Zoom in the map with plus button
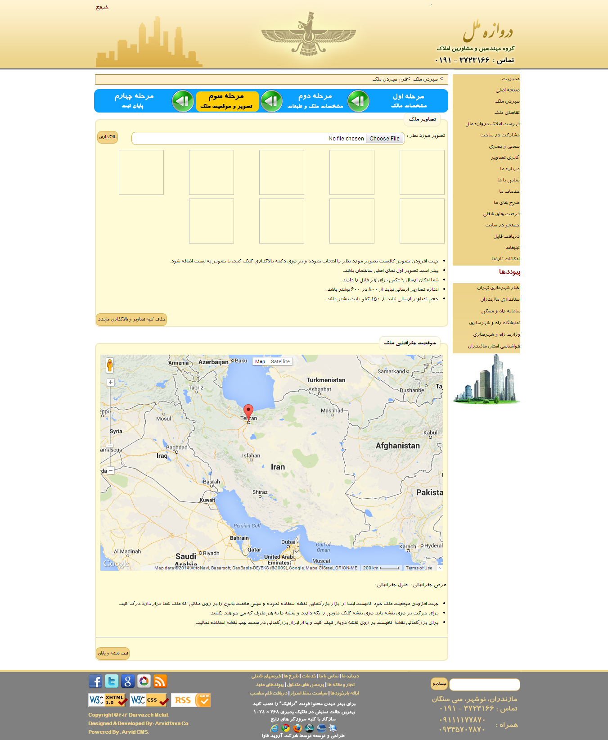 pyautogui.click(x=111, y=382)
